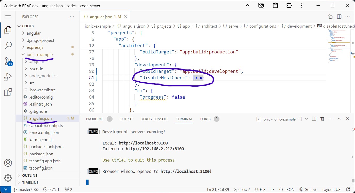This screenshot has height=193, width=355.
Task: Create a new terminal with the plus icon
Action: point(301,119)
